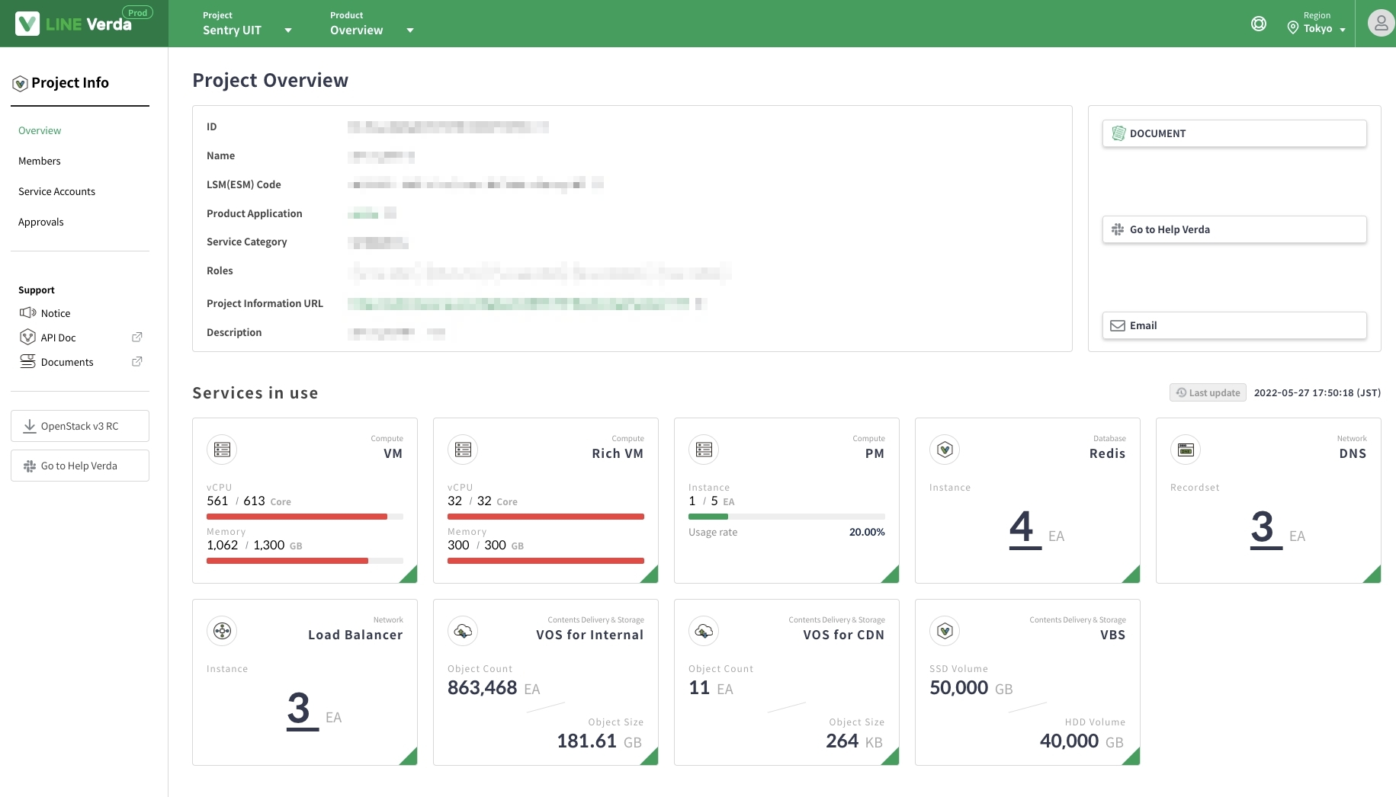
Task: Click the Rich VM vCPU usage bar
Action: coord(546,517)
